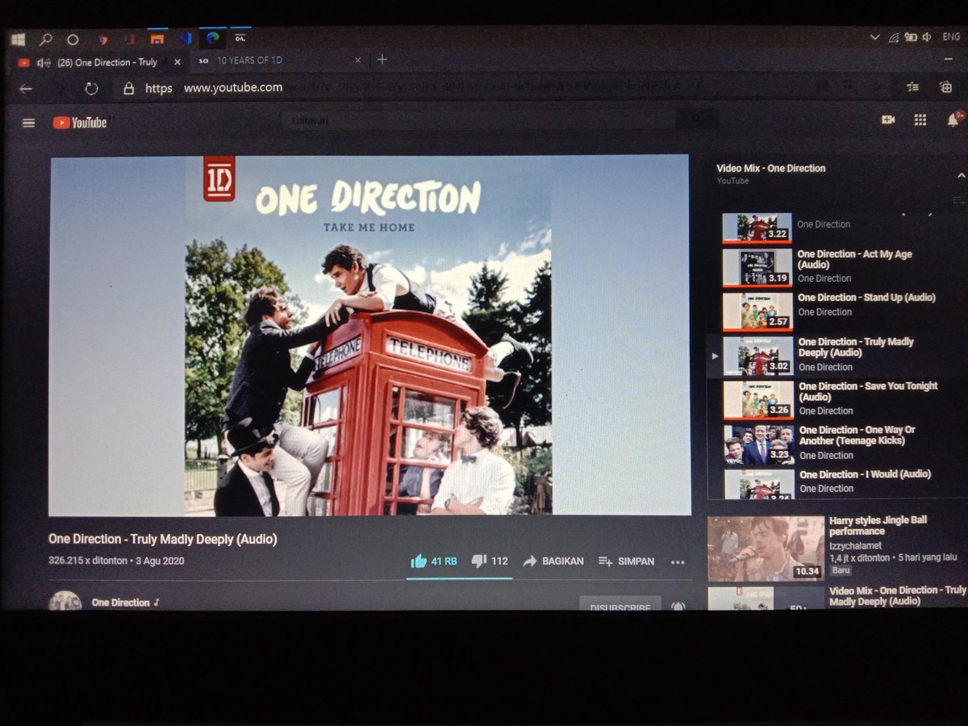Open the create video camera icon
968x726 pixels.
(888, 119)
